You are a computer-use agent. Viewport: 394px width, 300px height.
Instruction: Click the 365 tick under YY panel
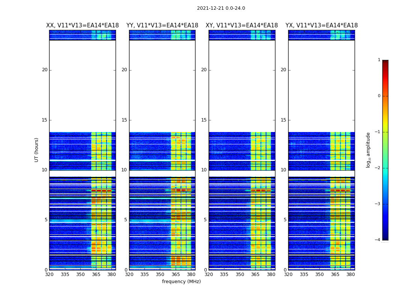click(x=176, y=274)
